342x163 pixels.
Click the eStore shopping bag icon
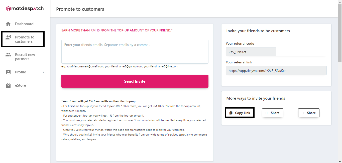click(x=8, y=85)
